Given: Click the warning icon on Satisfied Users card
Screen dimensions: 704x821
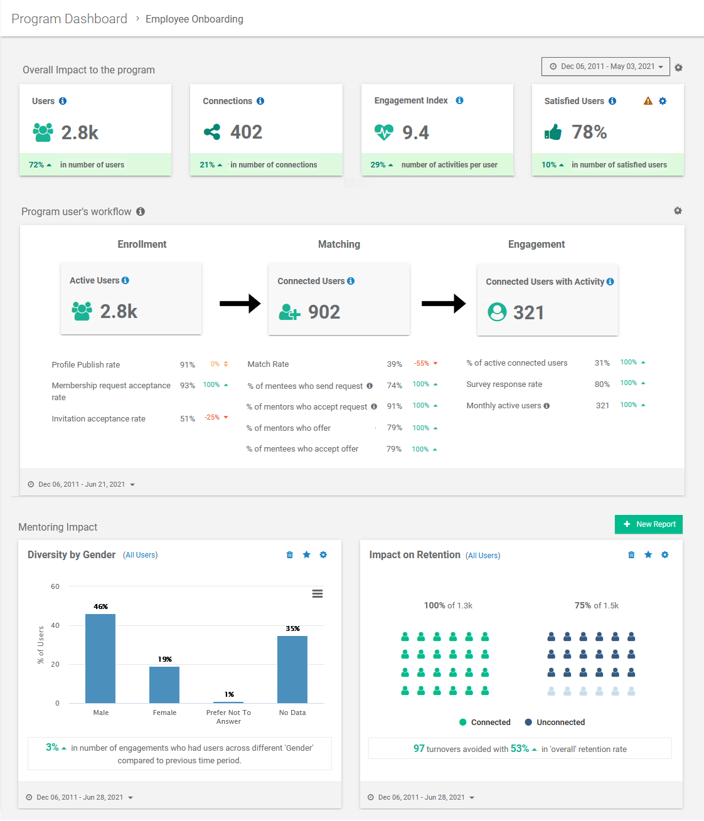Looking at the screenshot, I should [648, 100].
